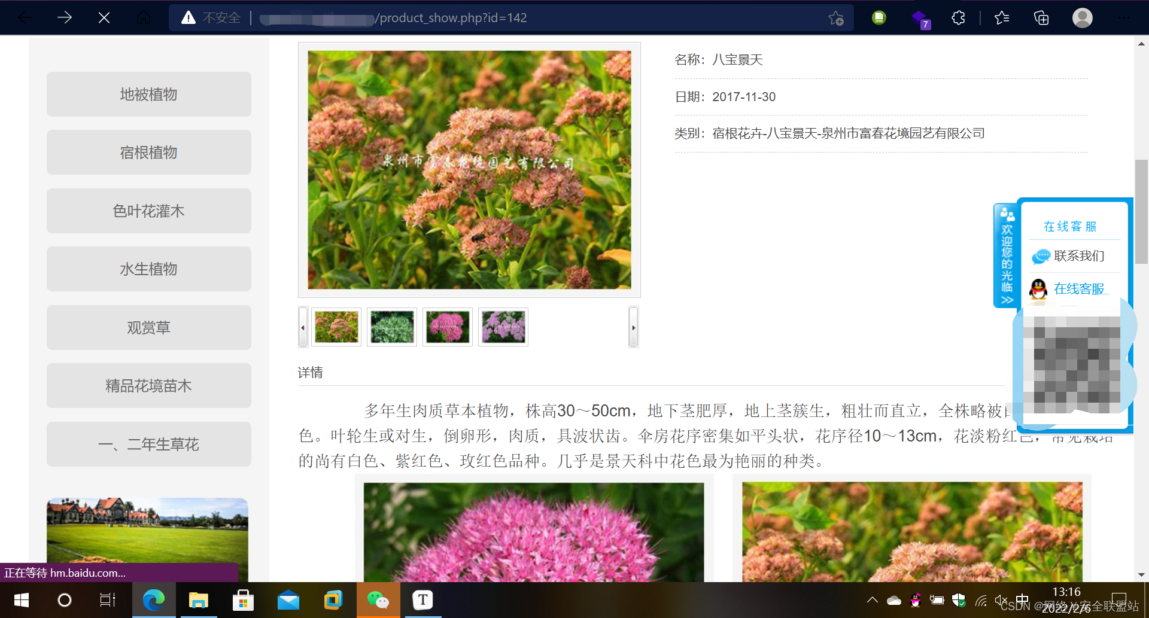Click the scrollbar down arrow
The image size is (1149, 618).
(x=1141, y=575)
